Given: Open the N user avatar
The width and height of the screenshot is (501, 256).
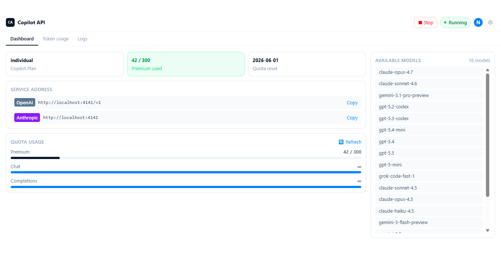Looking at the screenshot, I should 478,22.
